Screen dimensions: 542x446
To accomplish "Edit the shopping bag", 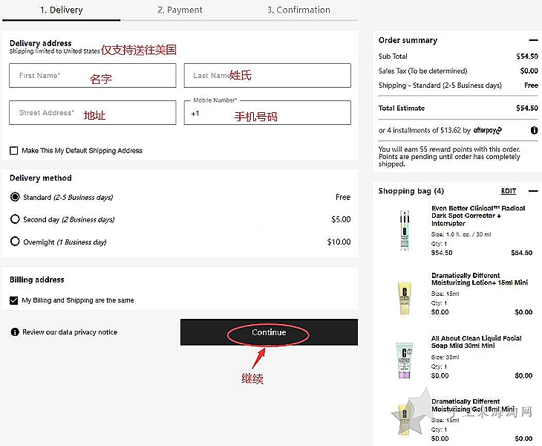I will click(x=509, y=191).
